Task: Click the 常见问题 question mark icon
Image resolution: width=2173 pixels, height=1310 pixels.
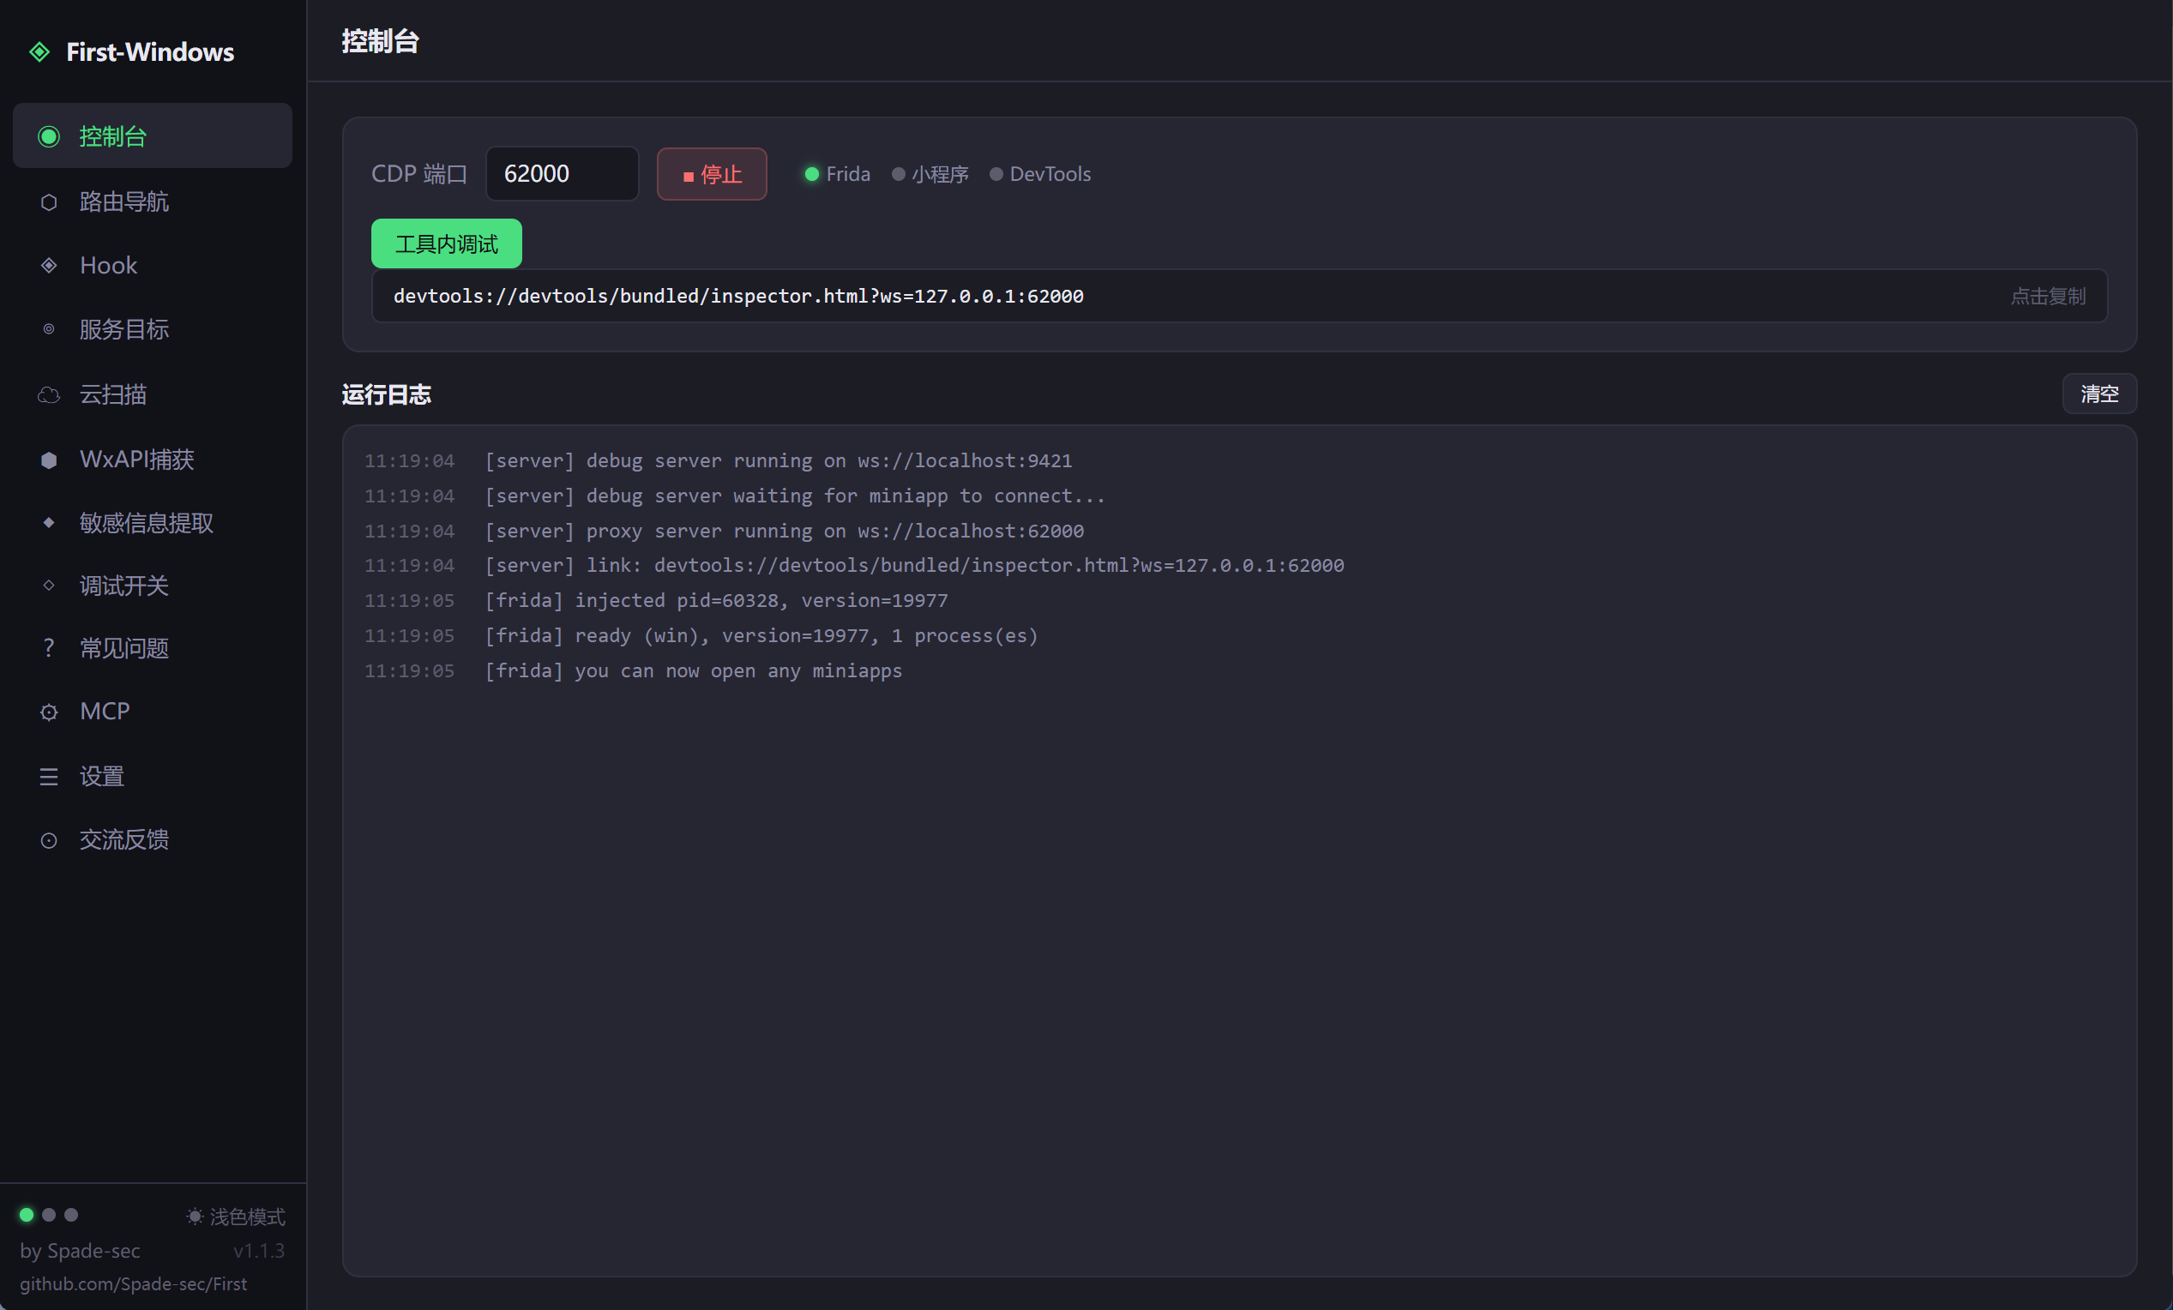Action: click(49, 648)
